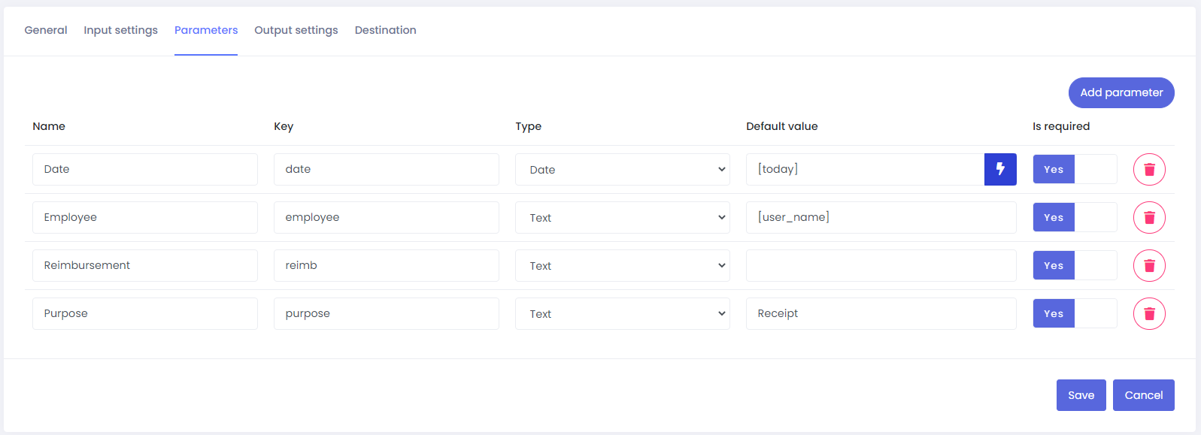The width and height of the screenshot is (1201, 435).
Task: Switch off required for Reimbursement
Action: [1075, 265]
